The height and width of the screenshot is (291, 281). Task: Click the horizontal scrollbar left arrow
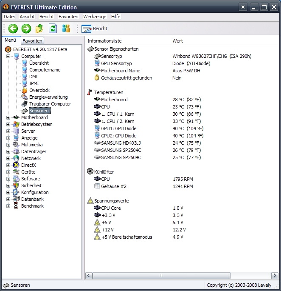(x=89, y=276)
